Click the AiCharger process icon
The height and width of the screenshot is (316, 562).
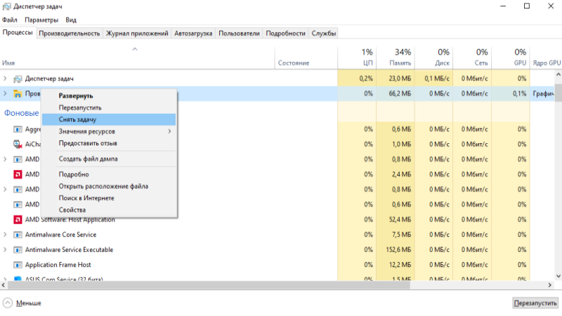pos(18,145)
